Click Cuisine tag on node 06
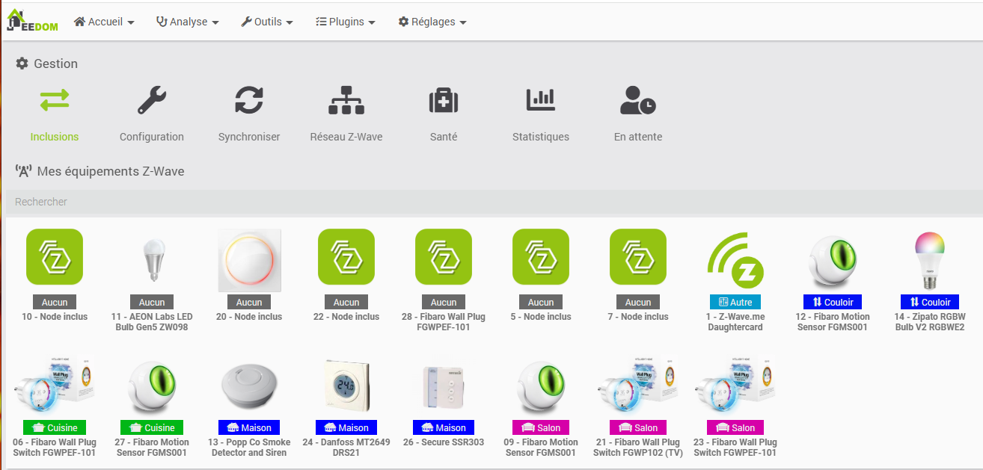983x470 pixels. tap(55, 427)
